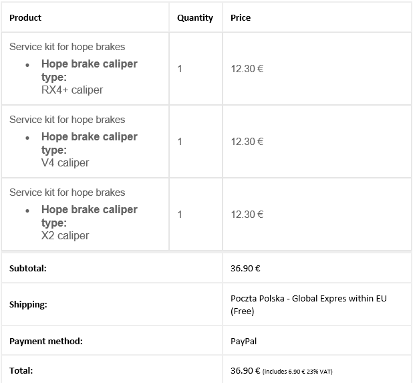Click the V4 caliper text

[x=65, y=162]
